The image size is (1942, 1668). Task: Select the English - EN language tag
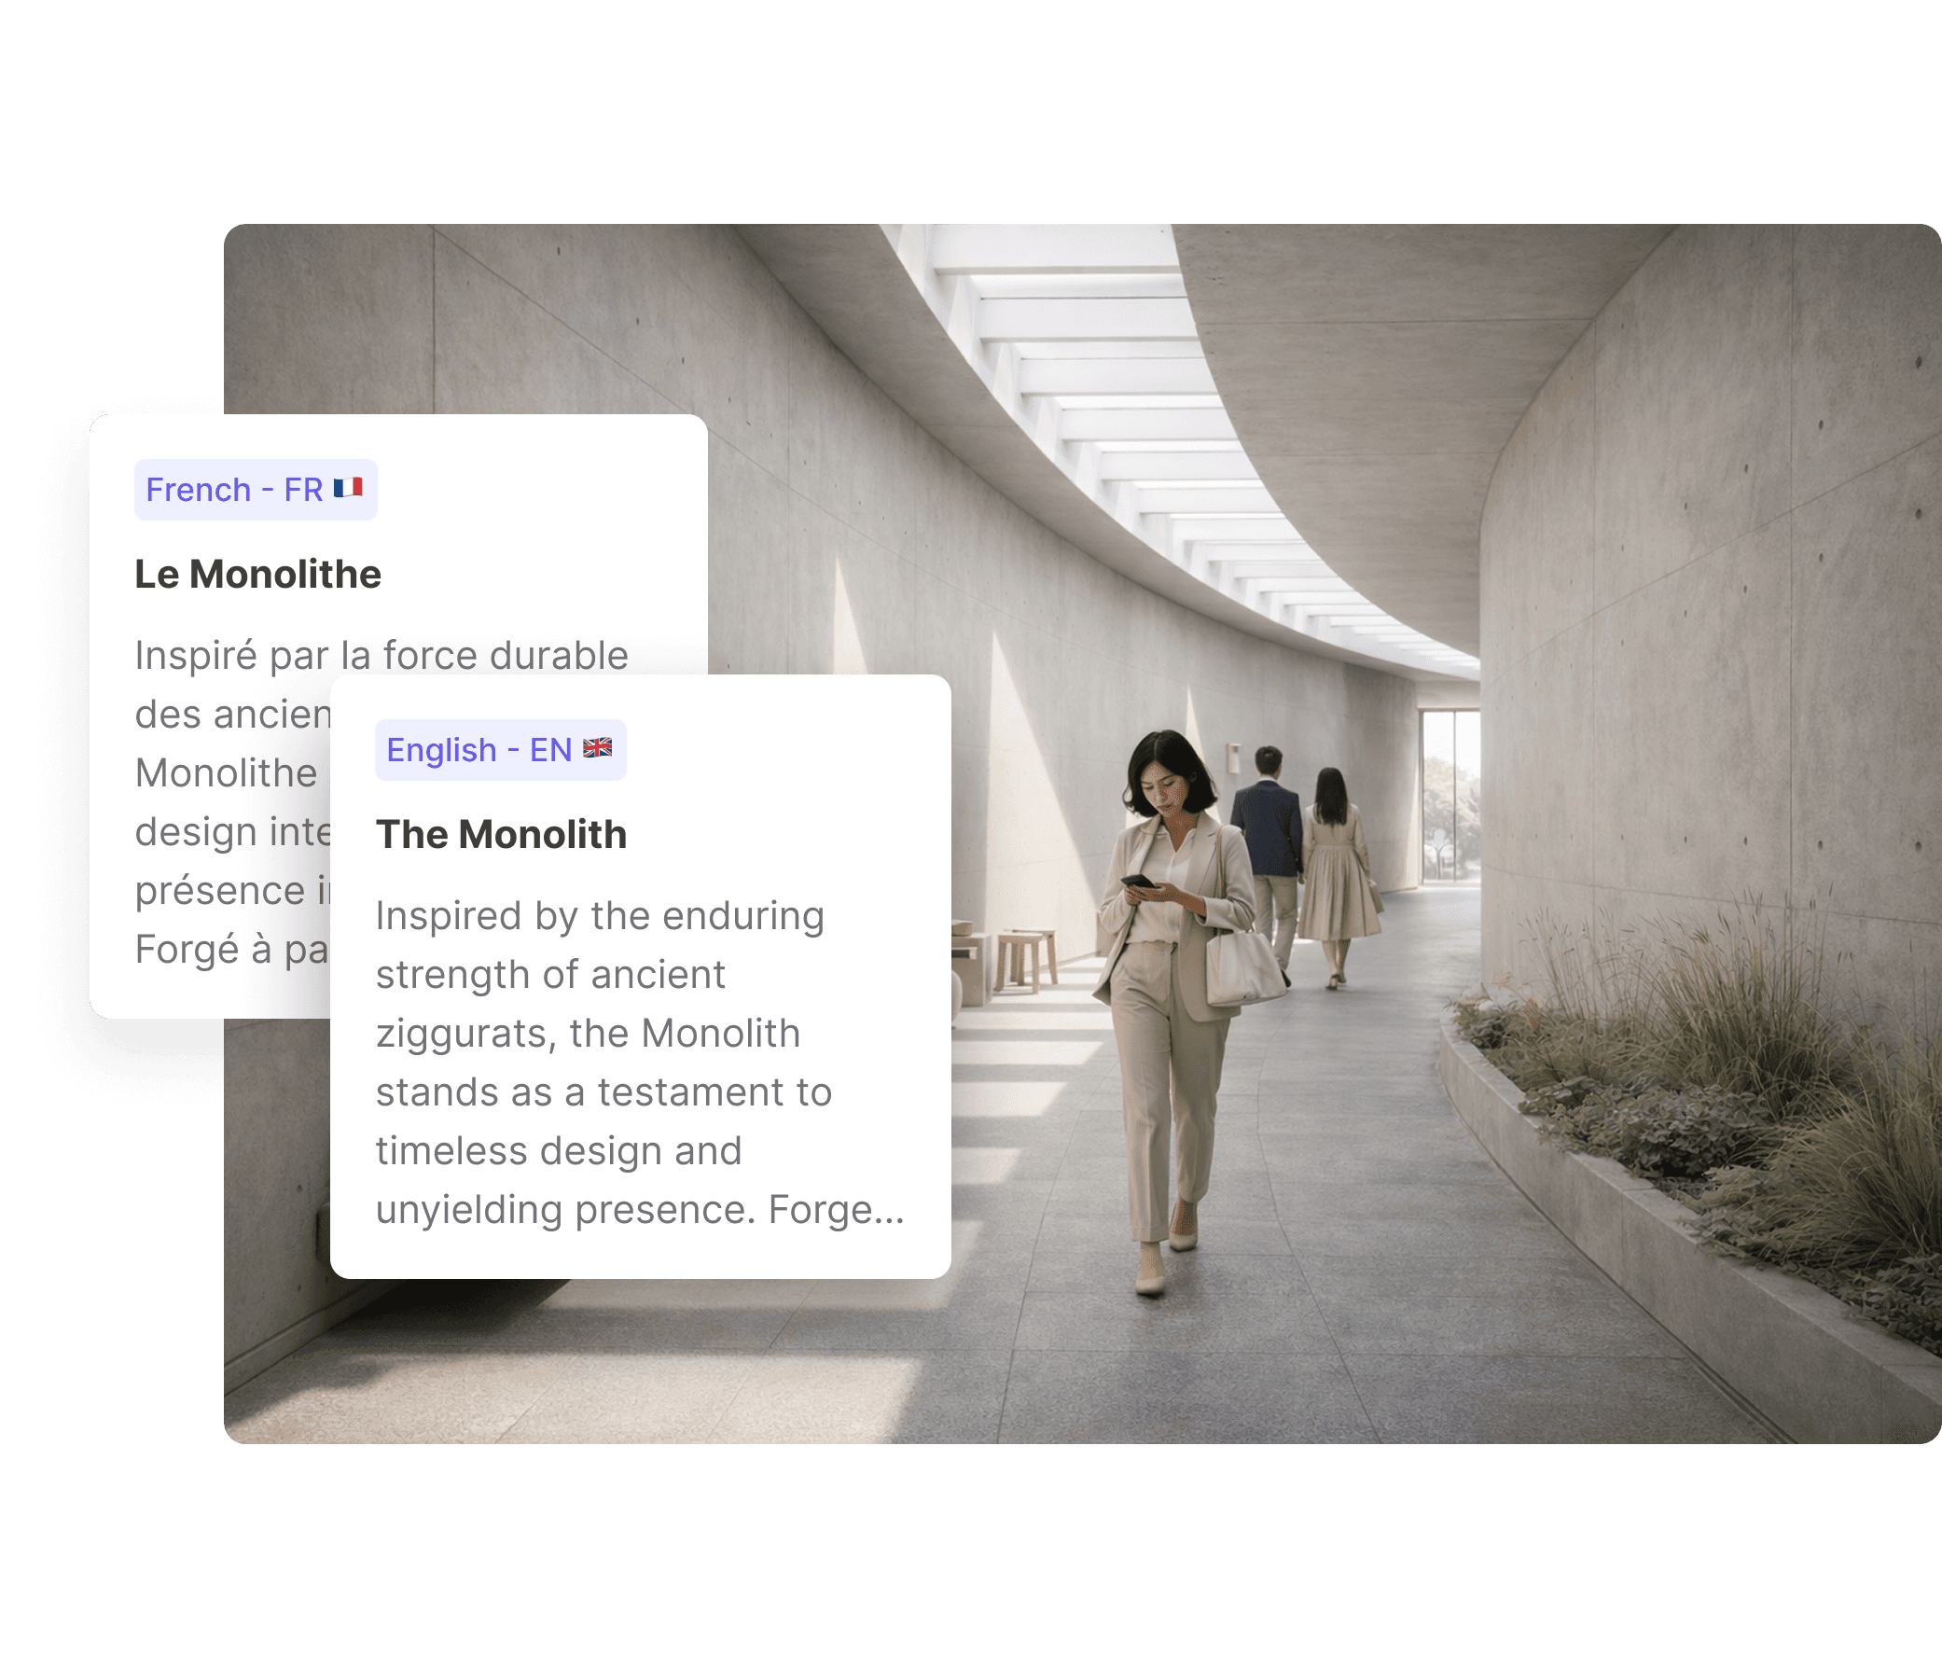[500, 750]
